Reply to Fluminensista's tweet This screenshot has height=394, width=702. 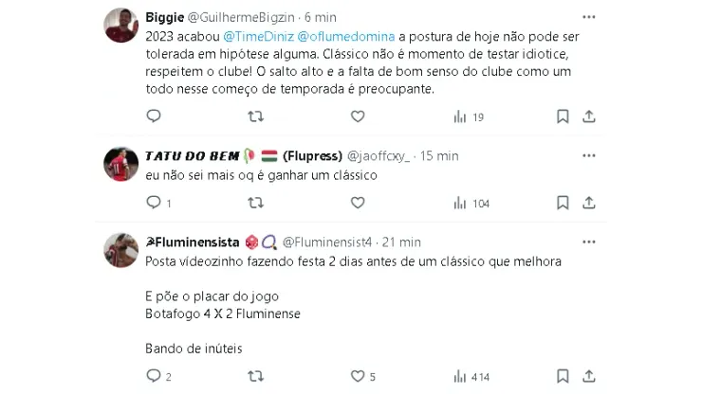155,377
